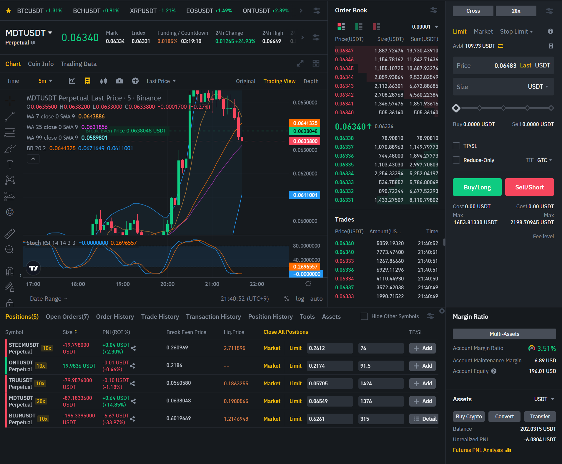
Task: Click the Sell/Short button
Action: coord(529,187)
